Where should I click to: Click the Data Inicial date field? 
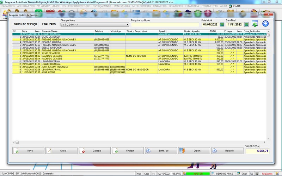pos(210,25)
